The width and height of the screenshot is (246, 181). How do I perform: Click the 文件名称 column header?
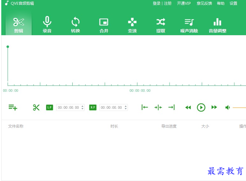click(x=16, y=126)
